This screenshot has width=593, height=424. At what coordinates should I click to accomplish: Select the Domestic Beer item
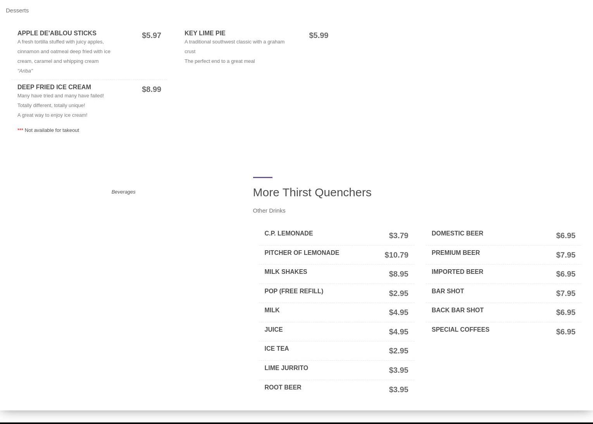(x=457, y=234)
